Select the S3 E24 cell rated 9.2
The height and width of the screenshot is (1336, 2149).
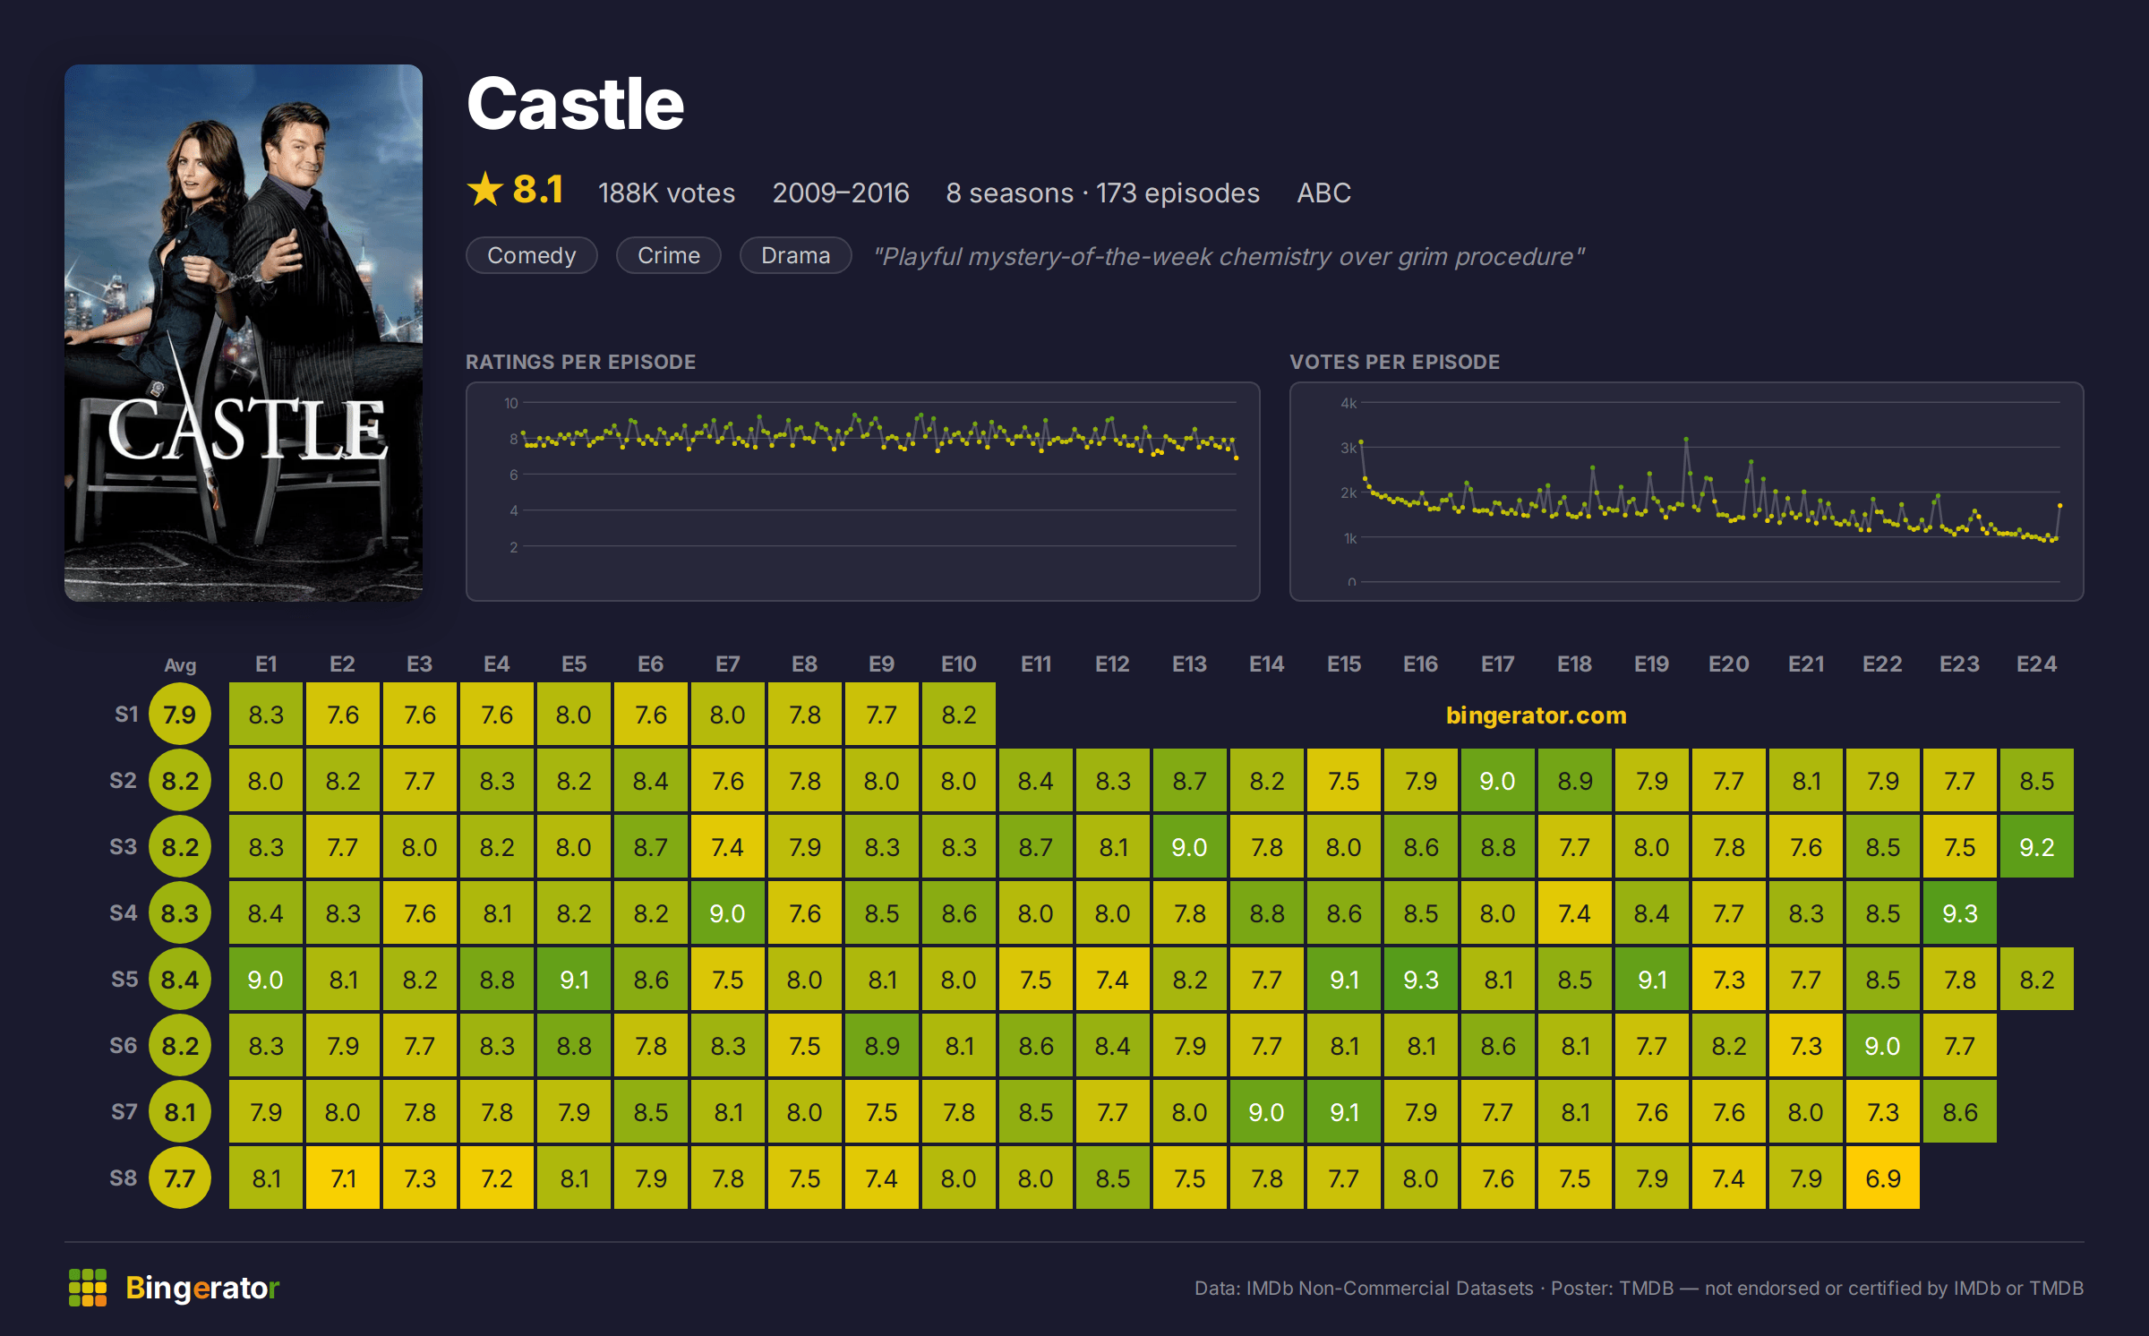pos(2036,847)
